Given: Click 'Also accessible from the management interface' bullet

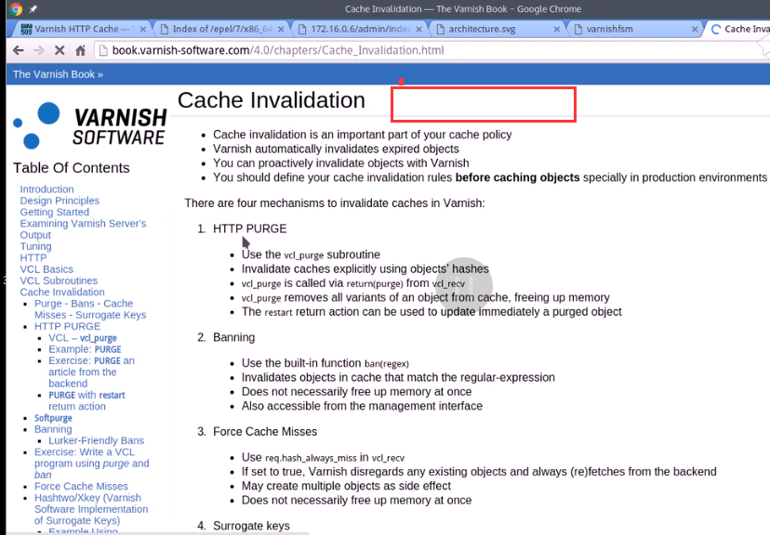Looking at the screenshot, I should point(362,406).
